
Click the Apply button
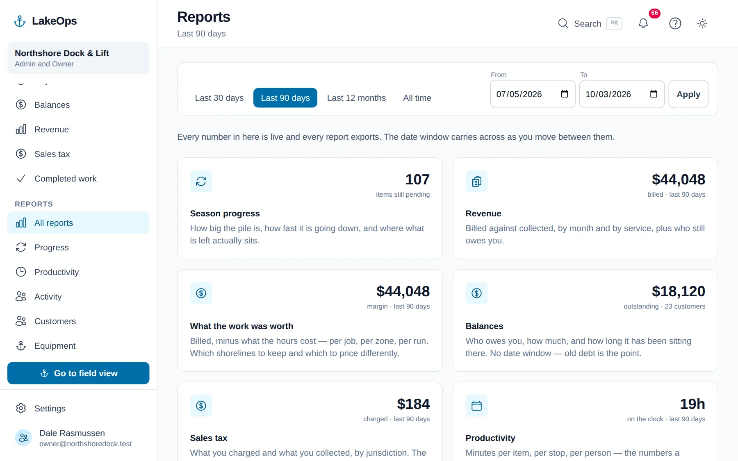click(x=688, y=94)
